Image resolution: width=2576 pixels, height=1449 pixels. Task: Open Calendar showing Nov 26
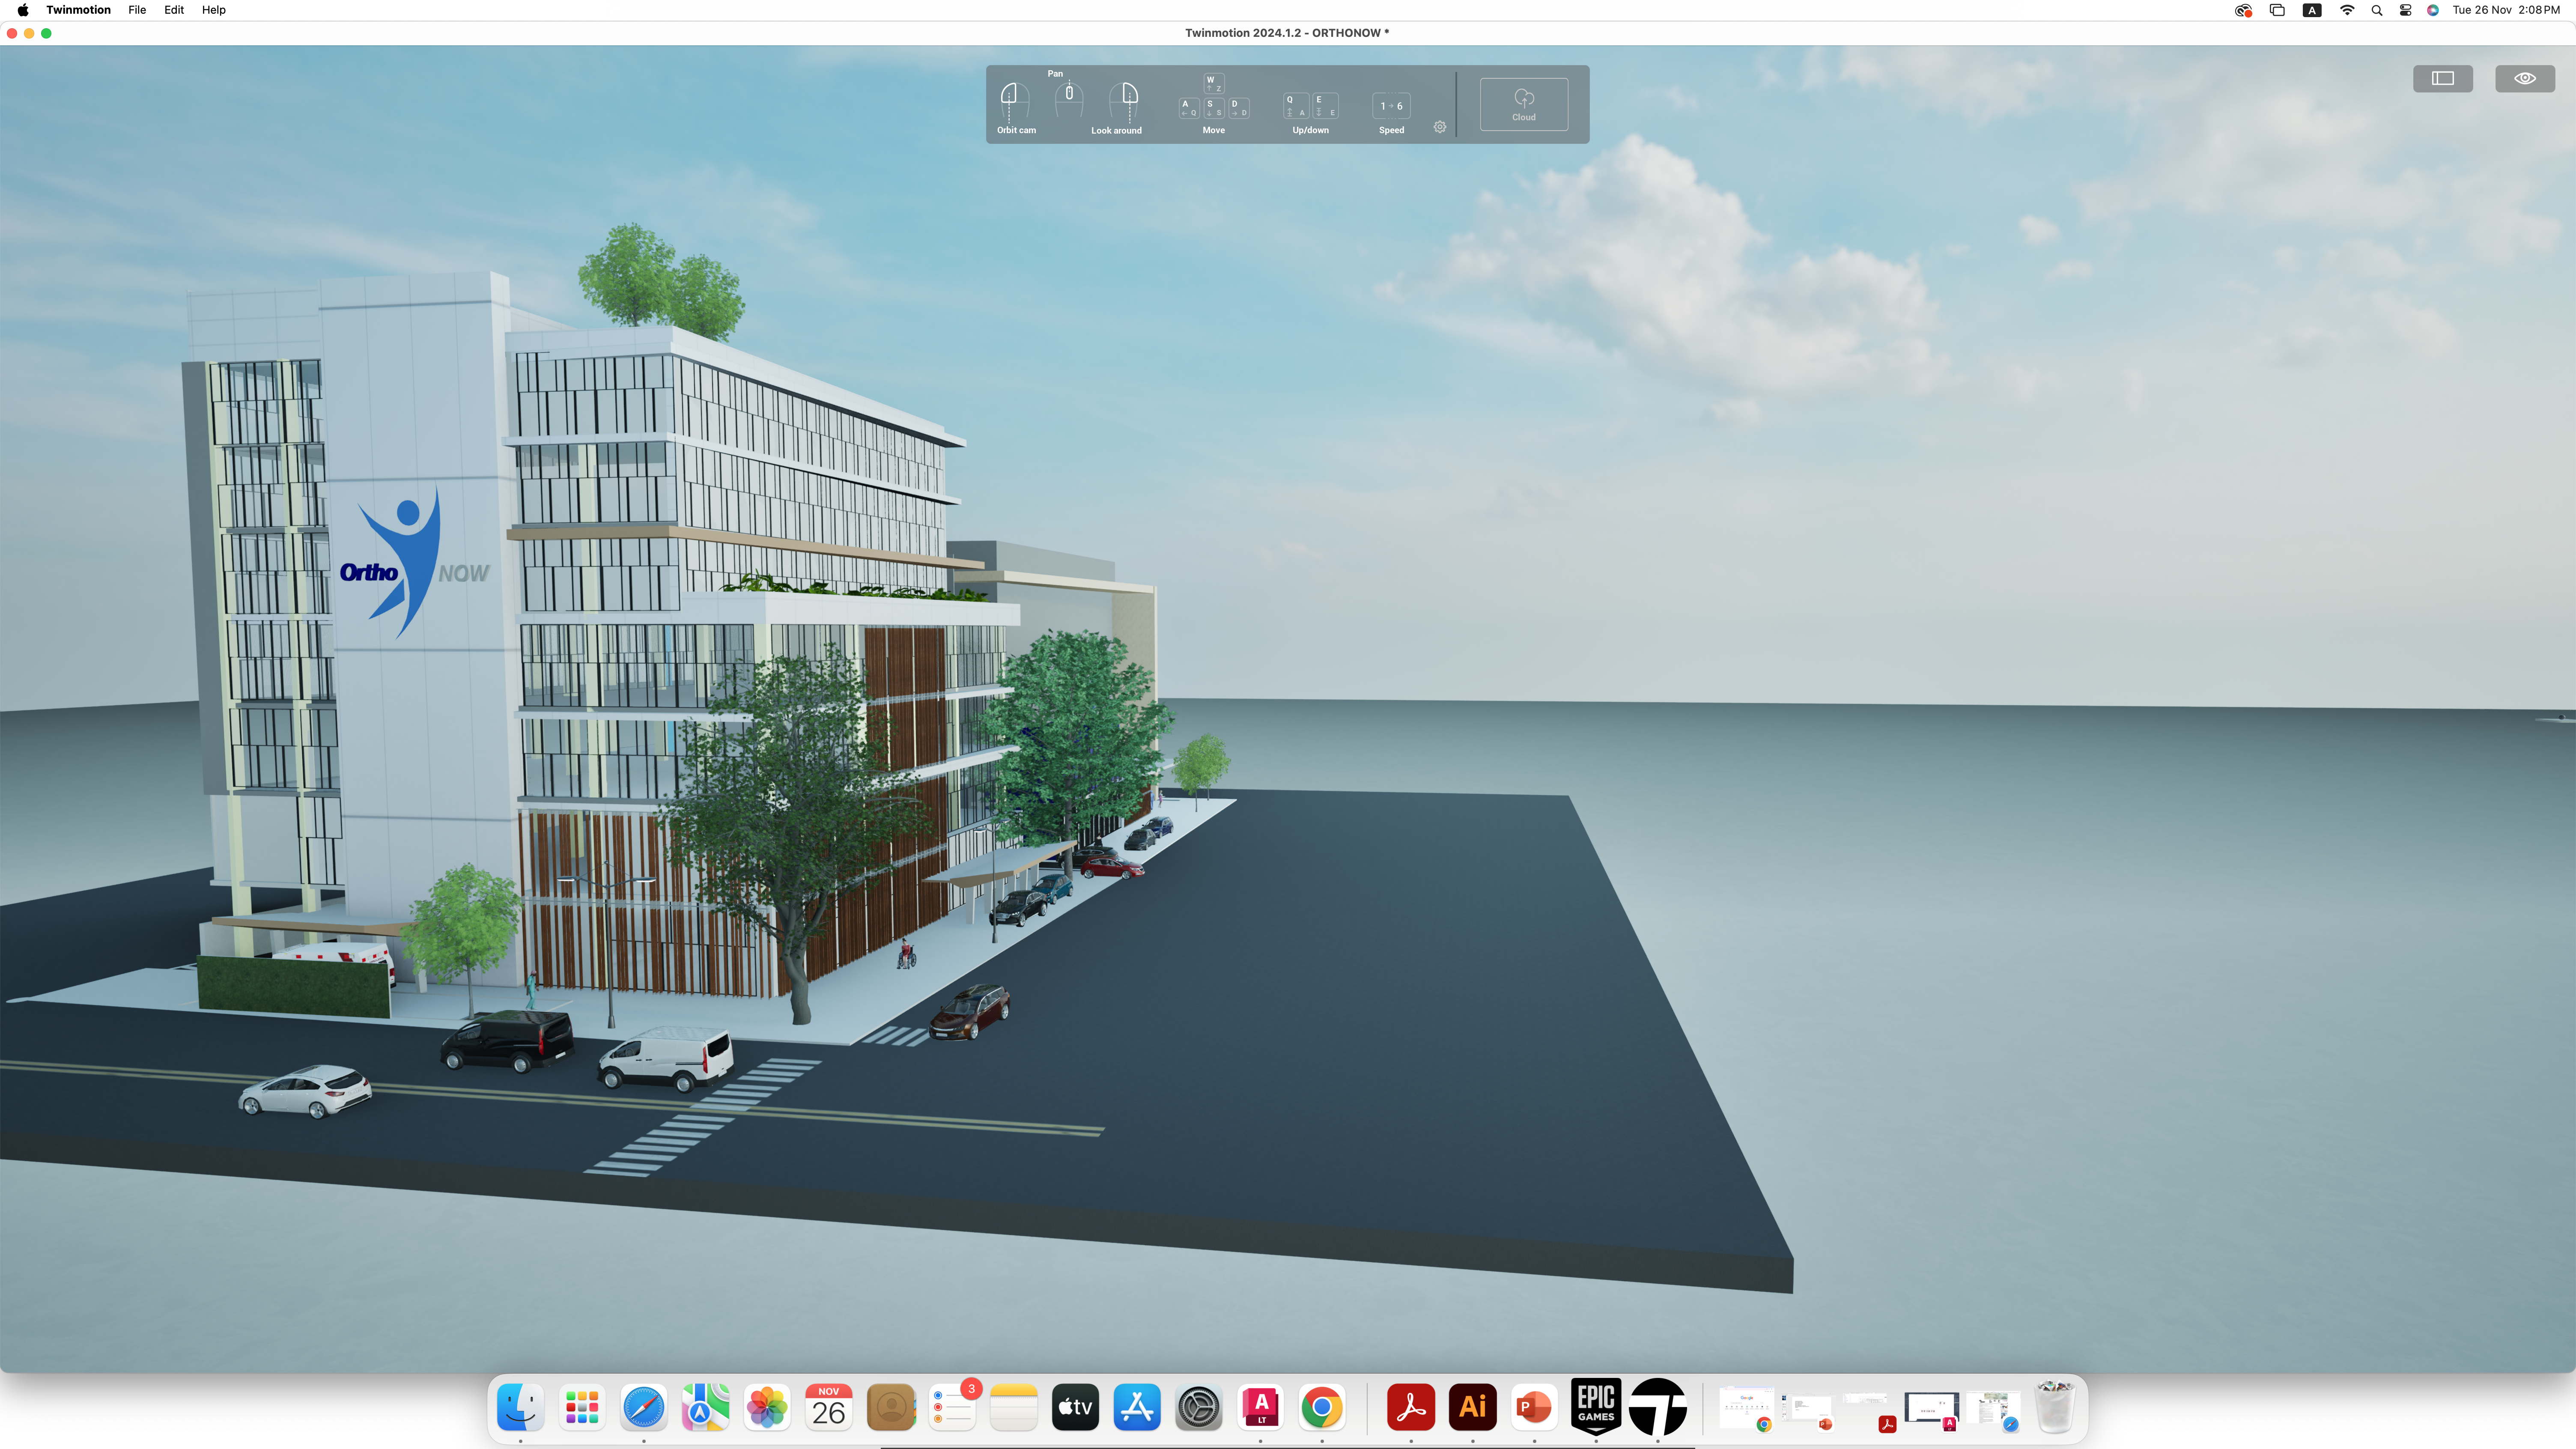829,1407
